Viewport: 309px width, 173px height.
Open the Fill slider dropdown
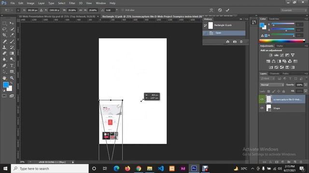(306, 91)
